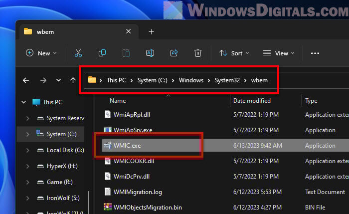Open the View layout dropdown
Viewport: 349px width, 214px height.
[279, 53]
